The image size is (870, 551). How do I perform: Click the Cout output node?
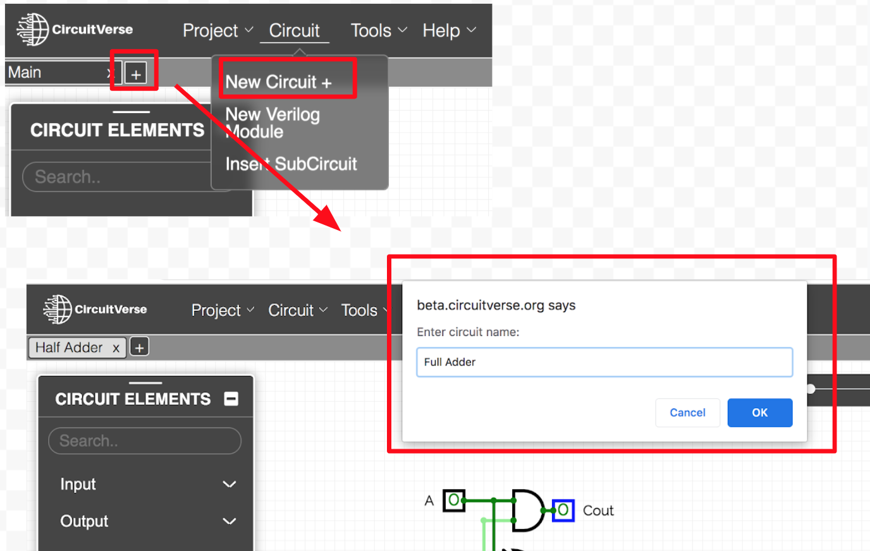click(563, 510)
